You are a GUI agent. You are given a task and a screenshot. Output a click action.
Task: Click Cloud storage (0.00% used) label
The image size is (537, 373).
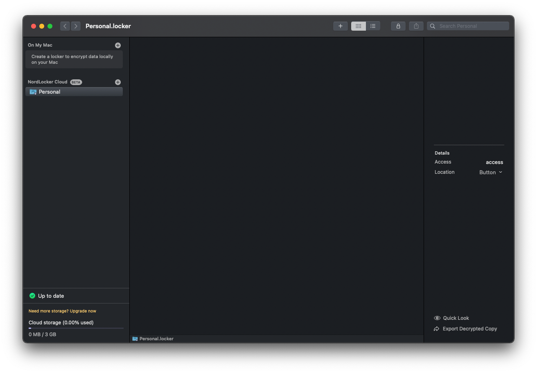61,323
